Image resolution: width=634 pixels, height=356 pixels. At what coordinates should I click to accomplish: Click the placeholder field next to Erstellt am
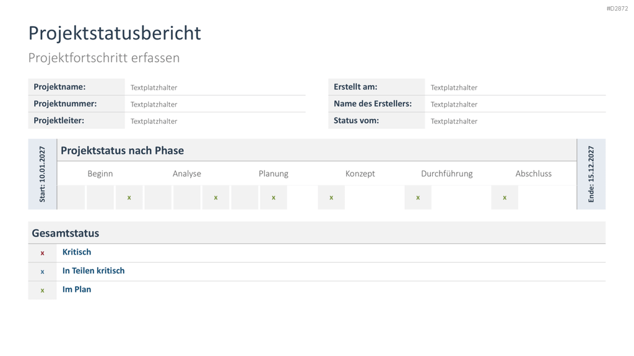515,87
